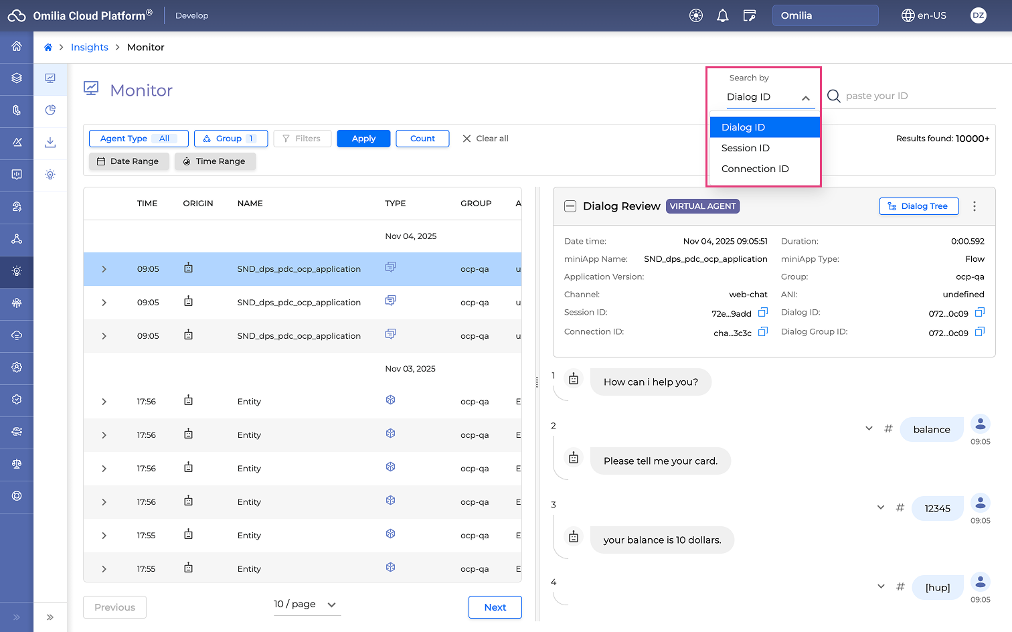Copy the Dialog Group ID value
This screenshot has width=1012, height=632.
coord(980,332)
